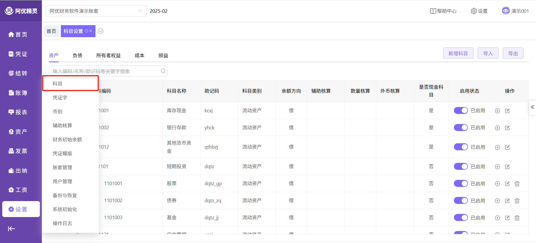This screenshot has width=536, height=243.
Task: Open the 阿优财务软件演示账套 account set dropdown
Action: (96, 11)
